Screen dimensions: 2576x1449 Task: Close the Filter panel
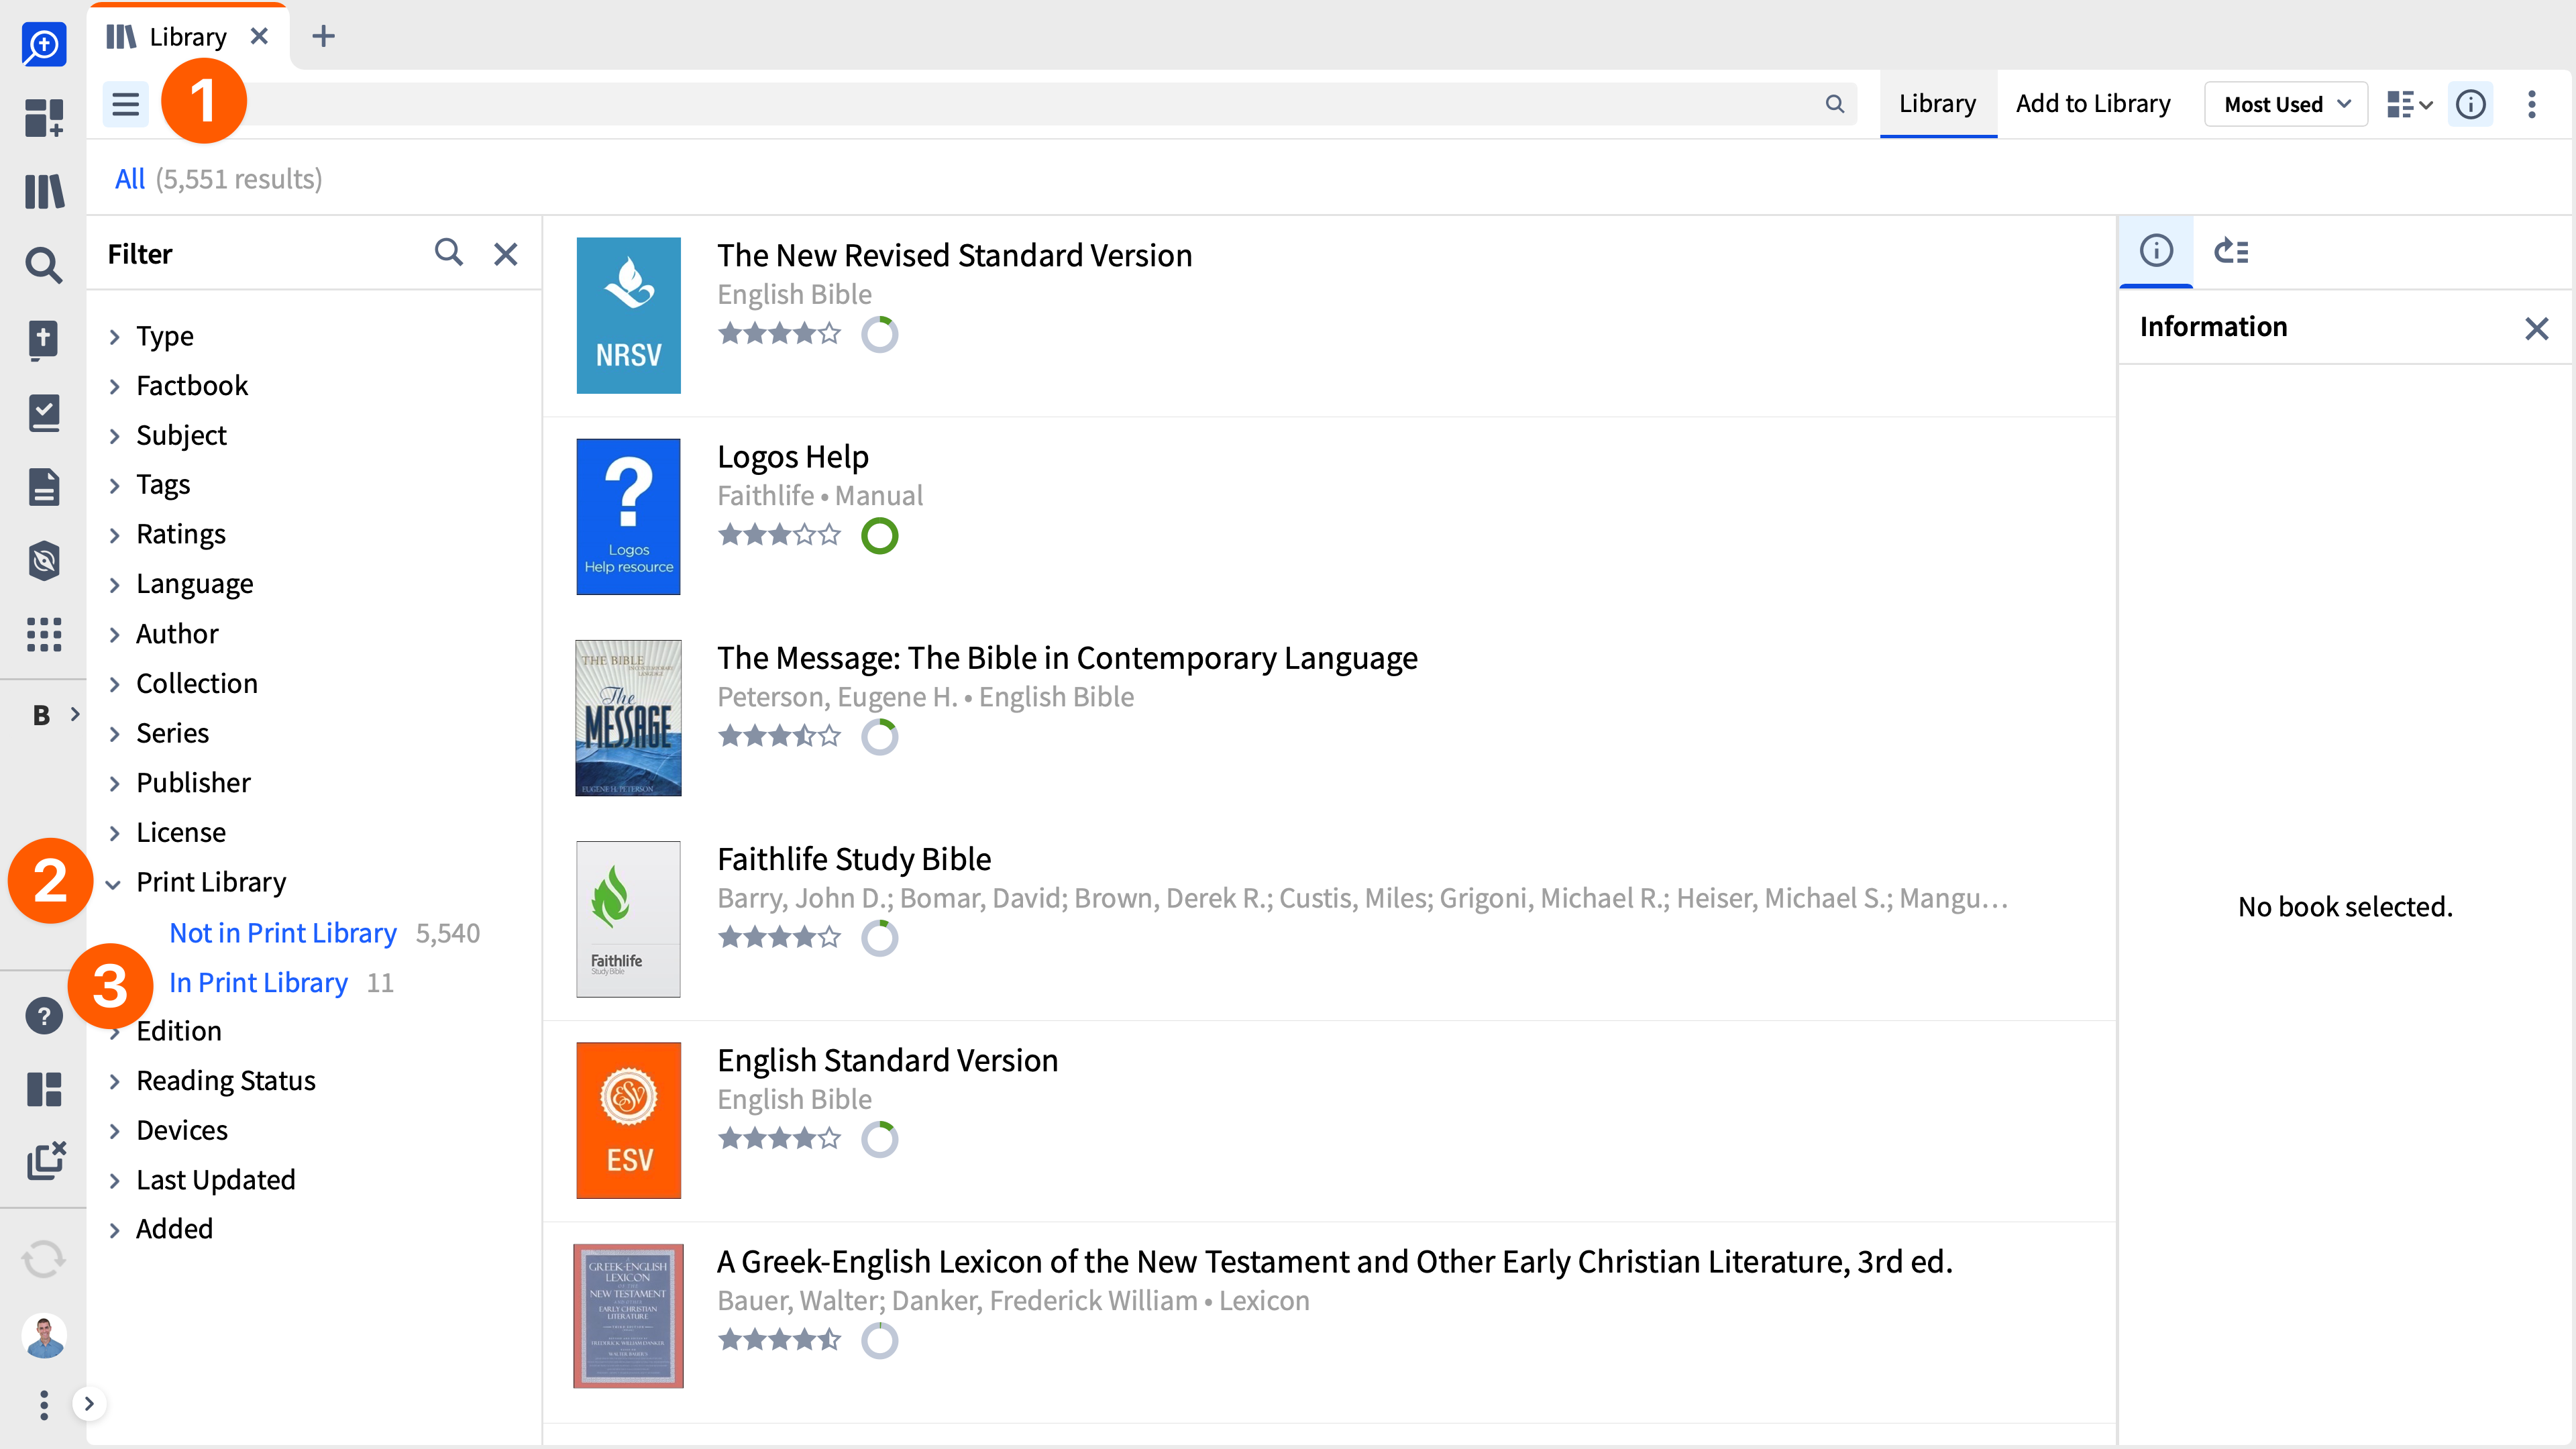point(506,254)
